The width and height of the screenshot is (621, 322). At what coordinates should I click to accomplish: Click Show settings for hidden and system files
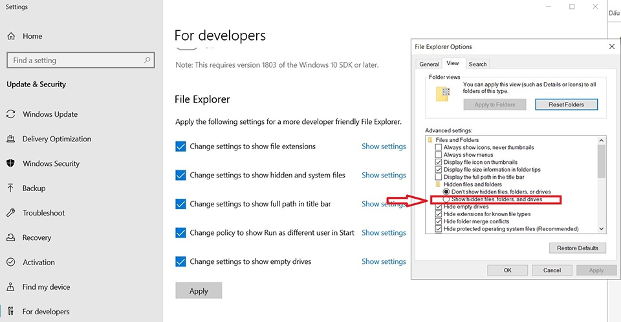click(x=384, y=175)
